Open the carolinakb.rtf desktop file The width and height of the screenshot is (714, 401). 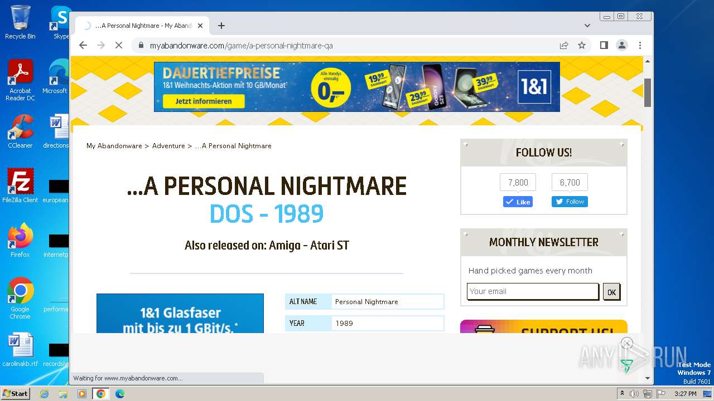coord(20,350)
